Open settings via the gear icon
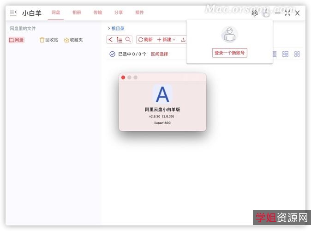 tap(255, 13)
